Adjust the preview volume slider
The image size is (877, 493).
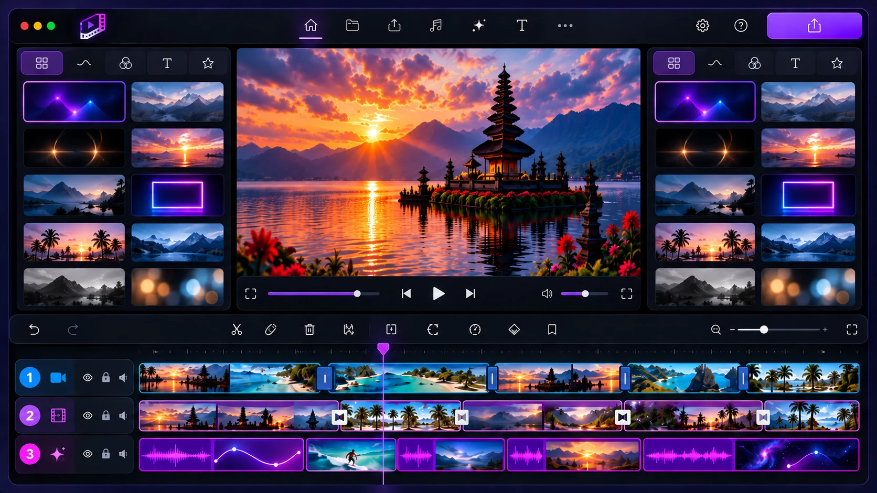coord(585,294)
